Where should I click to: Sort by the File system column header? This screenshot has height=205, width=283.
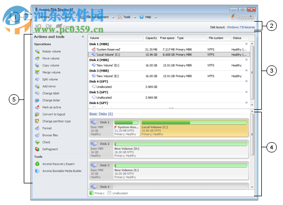coord(219,38)
